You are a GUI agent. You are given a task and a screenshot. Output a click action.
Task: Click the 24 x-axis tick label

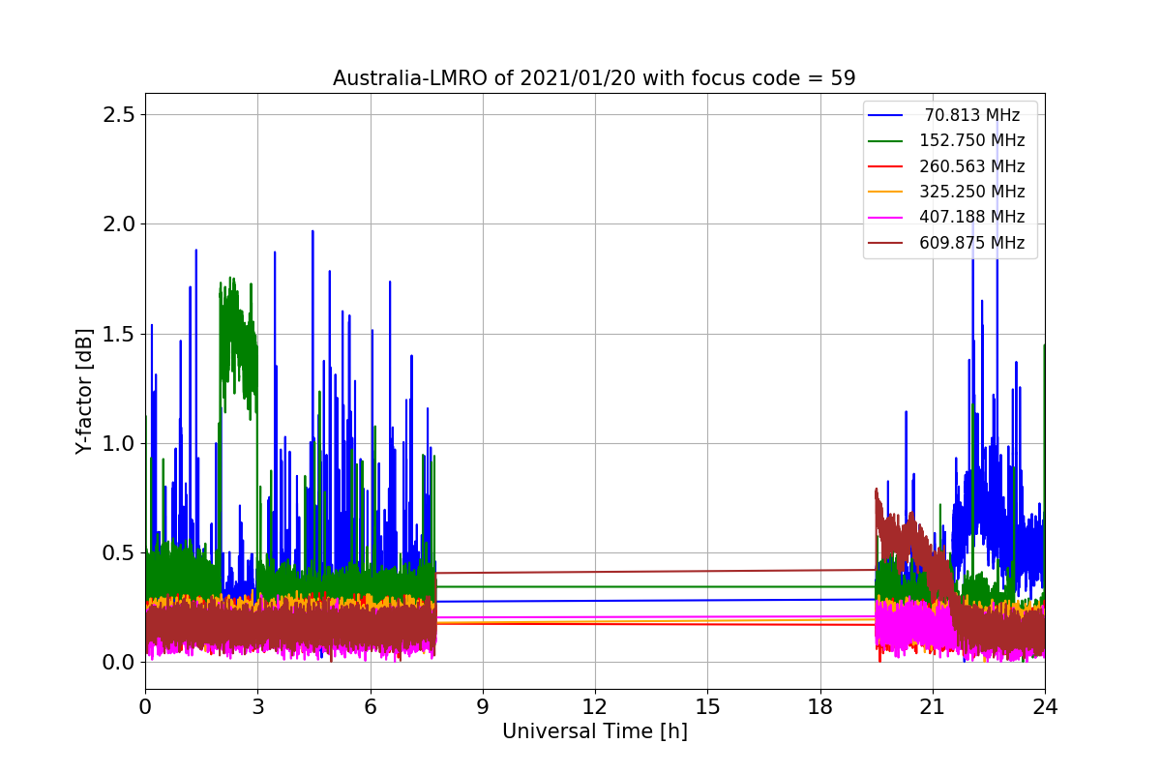click(1045, 706)
